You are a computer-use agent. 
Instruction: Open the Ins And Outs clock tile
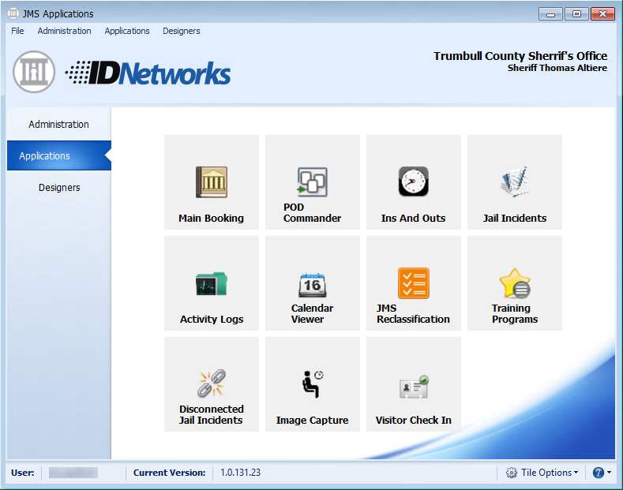pyautogui.click(x=413, y=182)
